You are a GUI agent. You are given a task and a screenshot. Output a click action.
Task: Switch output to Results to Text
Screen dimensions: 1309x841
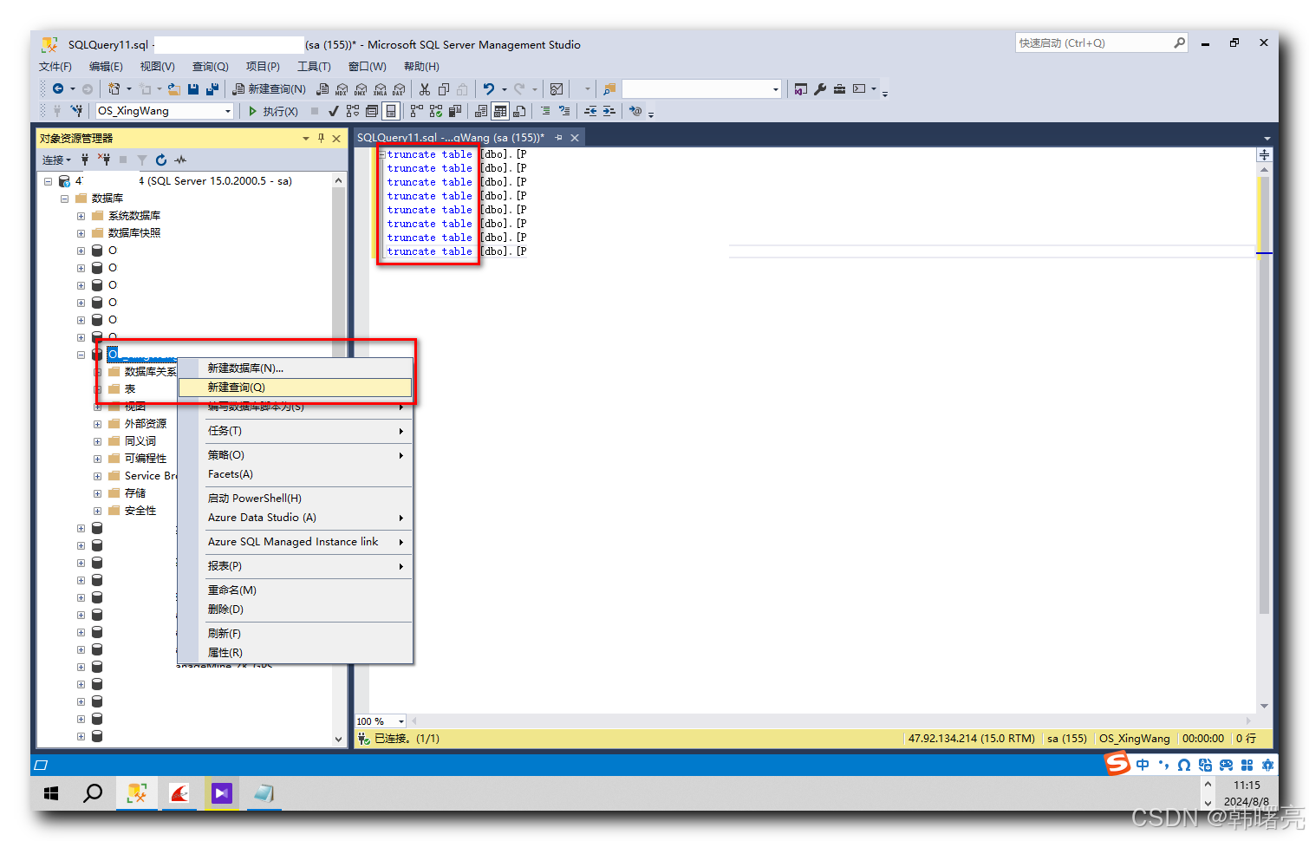pos(481,111)
